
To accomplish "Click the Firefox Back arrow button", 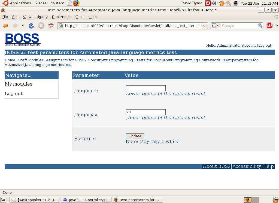I will [x=5, y=26].
